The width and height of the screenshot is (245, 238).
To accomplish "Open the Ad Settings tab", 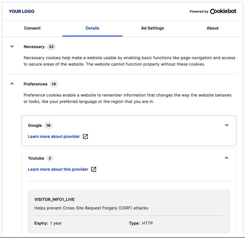I will pos(152,28).
